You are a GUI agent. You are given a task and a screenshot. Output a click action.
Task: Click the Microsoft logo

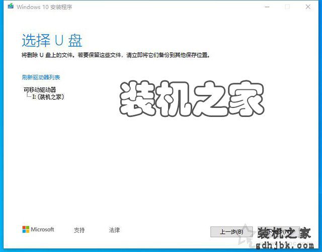coord(38,229)
